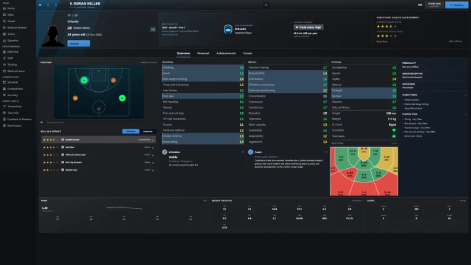This screenshot has height=265, width=471.
Task: Switch to the Personal tab
Action: (x=203, y=54)
